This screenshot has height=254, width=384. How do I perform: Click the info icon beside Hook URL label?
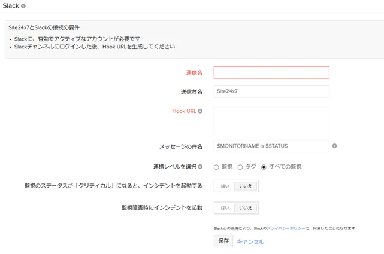(200, 111)
